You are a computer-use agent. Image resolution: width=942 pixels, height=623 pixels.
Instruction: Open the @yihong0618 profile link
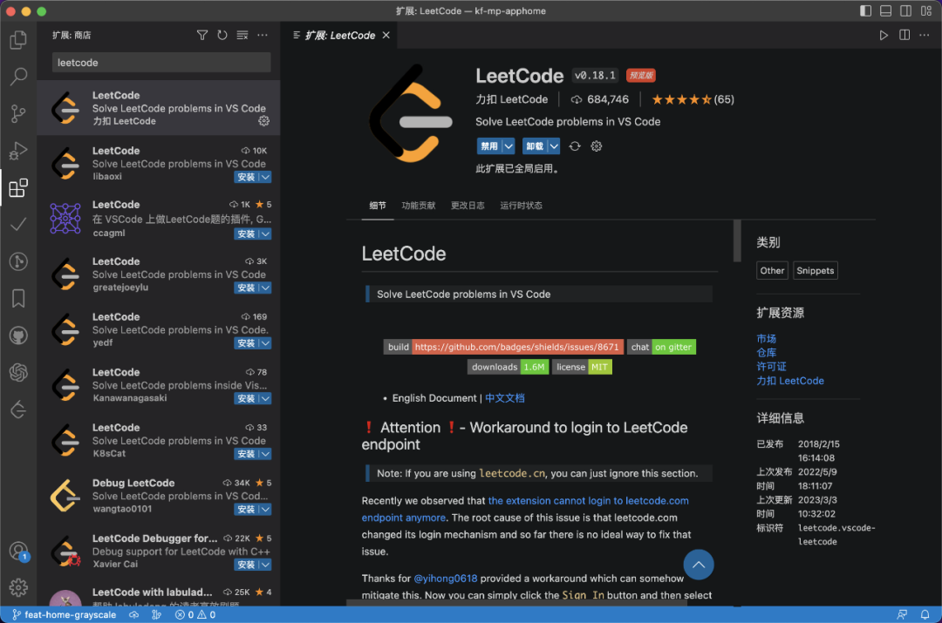pos(445,579)
